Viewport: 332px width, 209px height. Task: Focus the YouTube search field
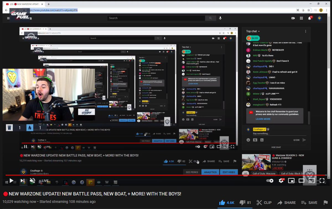(156, 18)
